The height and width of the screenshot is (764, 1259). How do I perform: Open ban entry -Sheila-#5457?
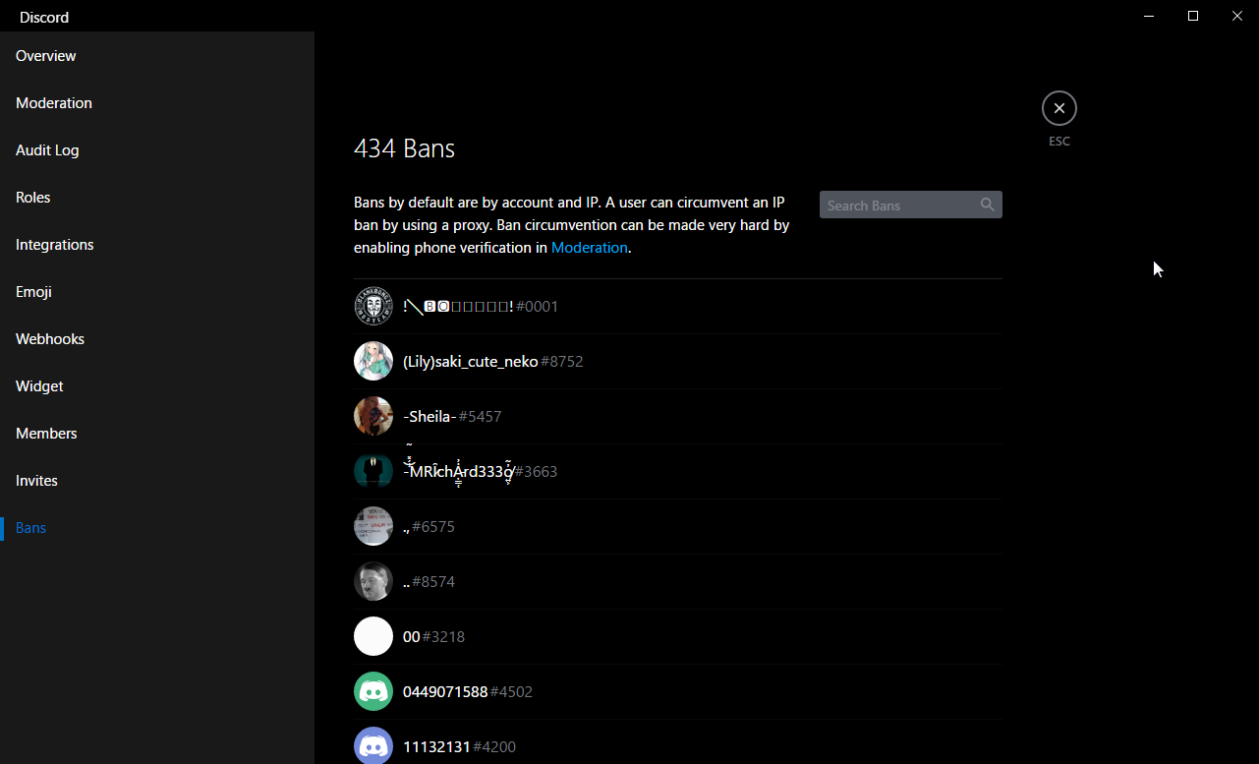678,417
